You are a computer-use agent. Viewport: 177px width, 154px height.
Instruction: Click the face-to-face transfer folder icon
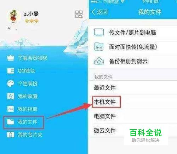[x=99, y=47]
